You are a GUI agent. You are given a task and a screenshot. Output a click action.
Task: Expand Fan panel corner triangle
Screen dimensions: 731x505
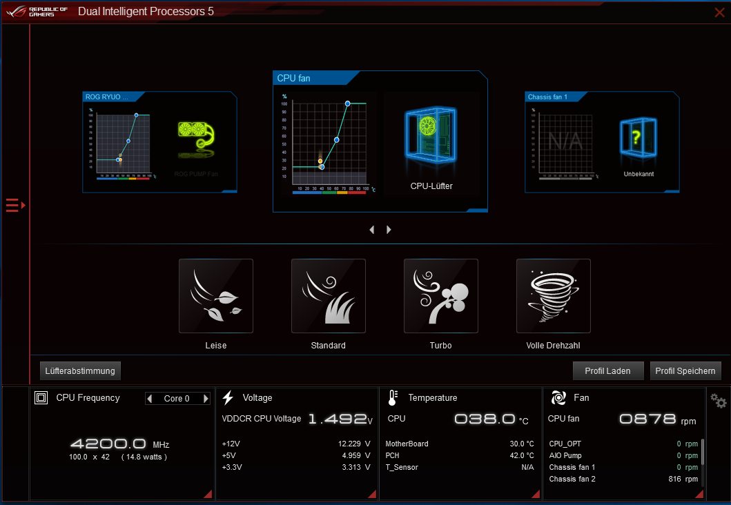pos(699,494)
